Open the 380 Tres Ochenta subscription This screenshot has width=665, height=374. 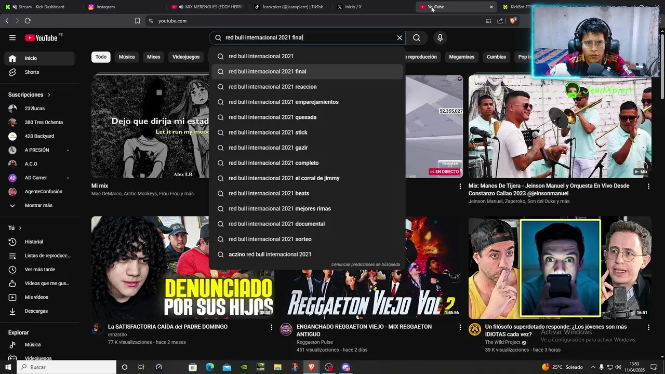tap(39, 122)
